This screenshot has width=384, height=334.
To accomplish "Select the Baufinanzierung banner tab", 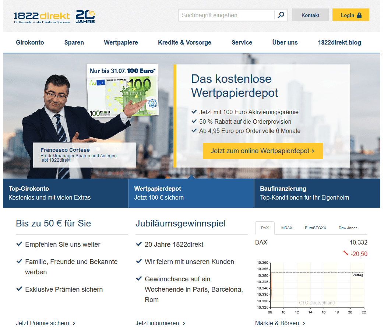I will pos(317,193).
